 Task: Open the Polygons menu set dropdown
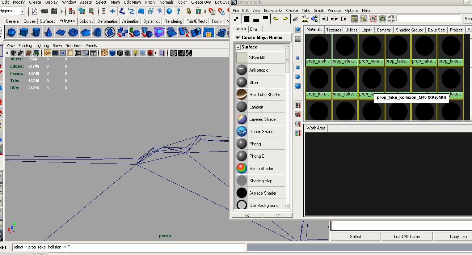pyautogui.click(x=22, y=11)
